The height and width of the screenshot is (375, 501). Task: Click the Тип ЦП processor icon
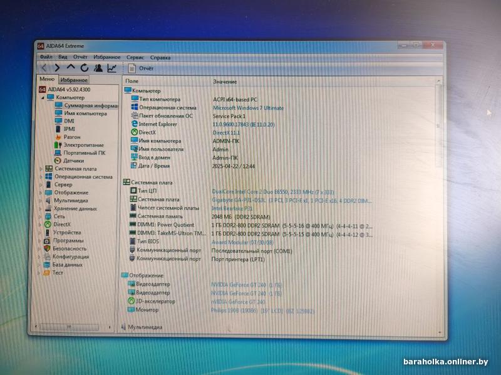[133, 191]
